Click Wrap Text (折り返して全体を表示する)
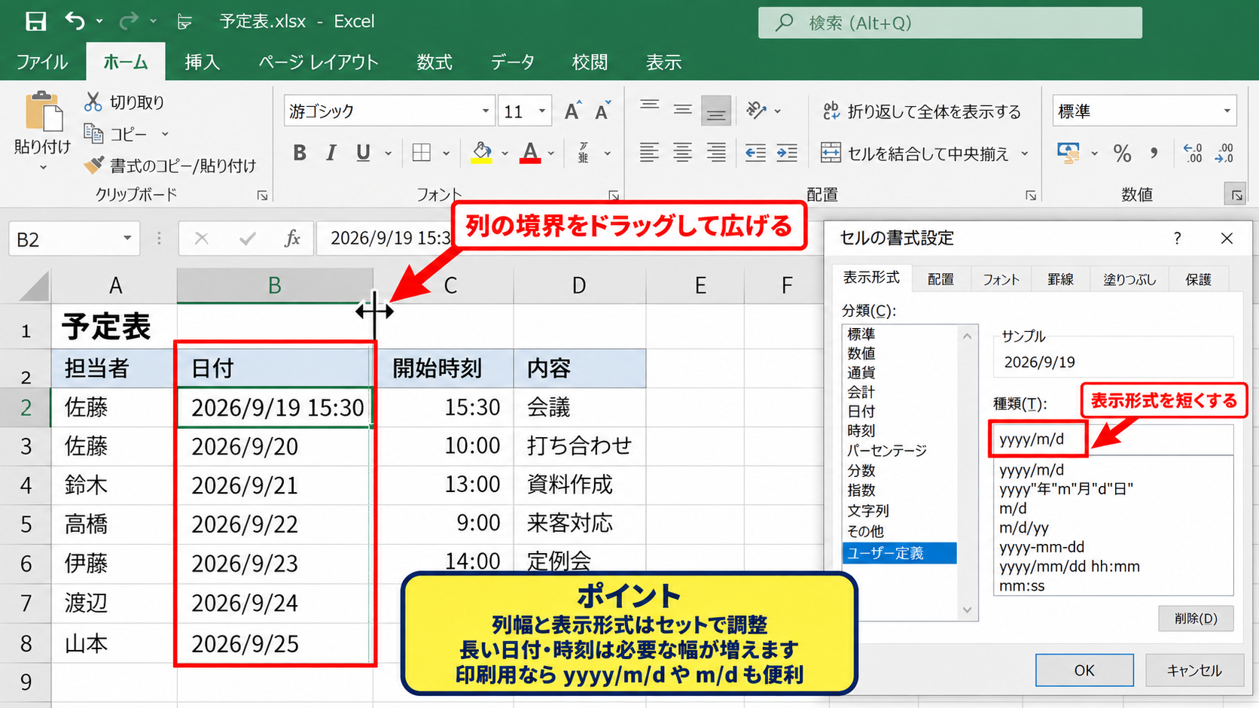Image resolution: width=1259 pixels, height=708 pixels. (x=922, y=111)
